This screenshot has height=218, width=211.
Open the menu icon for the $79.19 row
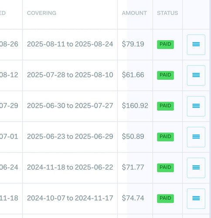point(196,44)
